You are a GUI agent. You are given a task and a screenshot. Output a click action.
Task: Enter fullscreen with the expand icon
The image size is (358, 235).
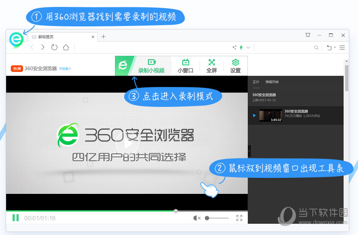coord(239,218)
